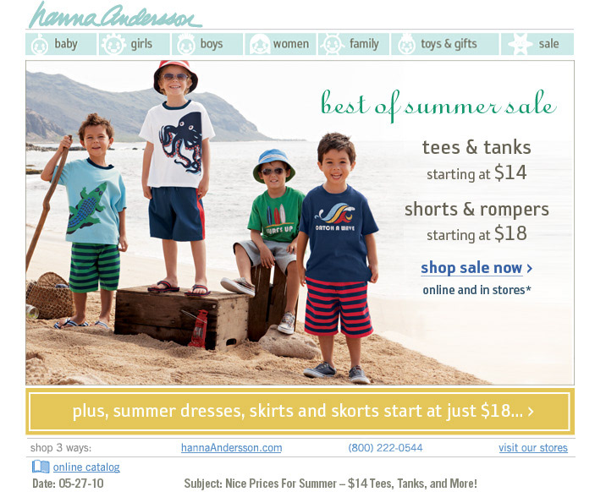Viewport: 606px width, 492px height.
Task: Open the summer dresses yellow banner
Action: click(300, 412)
